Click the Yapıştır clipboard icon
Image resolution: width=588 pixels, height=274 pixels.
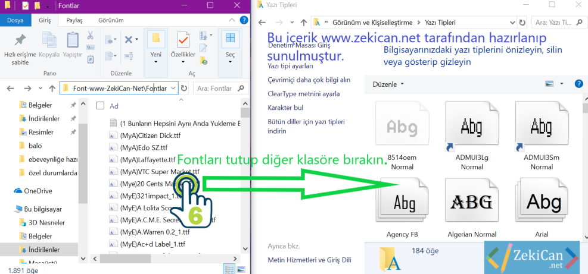coord(73,40)
